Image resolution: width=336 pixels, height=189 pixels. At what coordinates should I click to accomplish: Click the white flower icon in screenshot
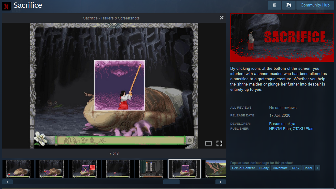coord(40,138)
